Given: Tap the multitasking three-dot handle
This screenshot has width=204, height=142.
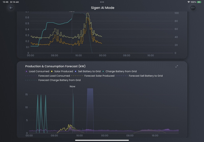Looking at the screenshot, I should tap(102, 2).
